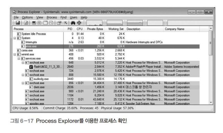Select the audiodg.exe process row
This screenshot has width=223, height=133.
(106, 79)
